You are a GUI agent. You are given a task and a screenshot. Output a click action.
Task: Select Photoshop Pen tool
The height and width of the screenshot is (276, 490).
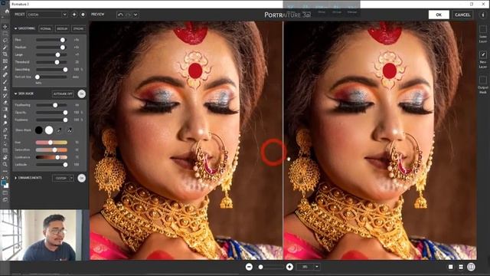[x=5, y=130]
